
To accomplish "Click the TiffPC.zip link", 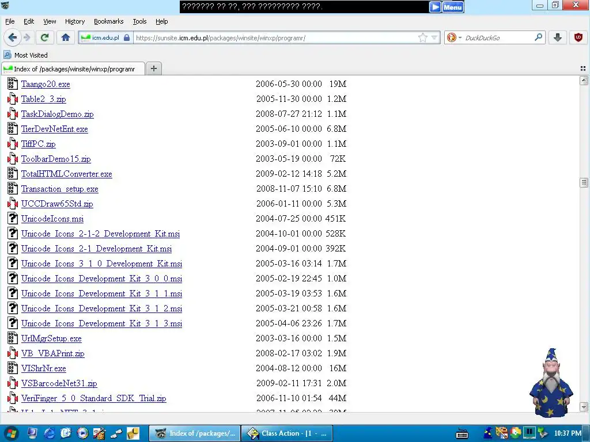I will coord(39,144).
